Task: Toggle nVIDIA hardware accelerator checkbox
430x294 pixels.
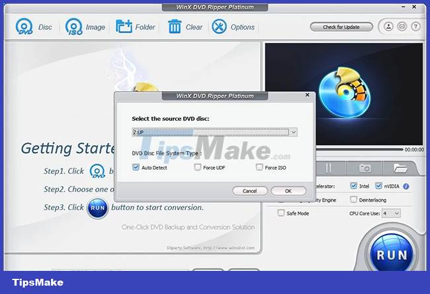Action: pyautogui.click(x=378, y=186)
